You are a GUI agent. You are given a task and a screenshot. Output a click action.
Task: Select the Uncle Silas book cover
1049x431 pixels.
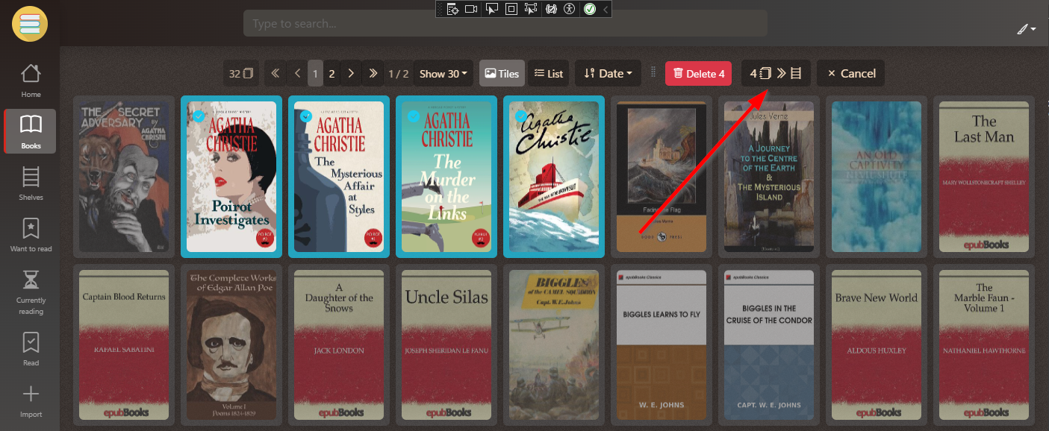click(446, 345)
